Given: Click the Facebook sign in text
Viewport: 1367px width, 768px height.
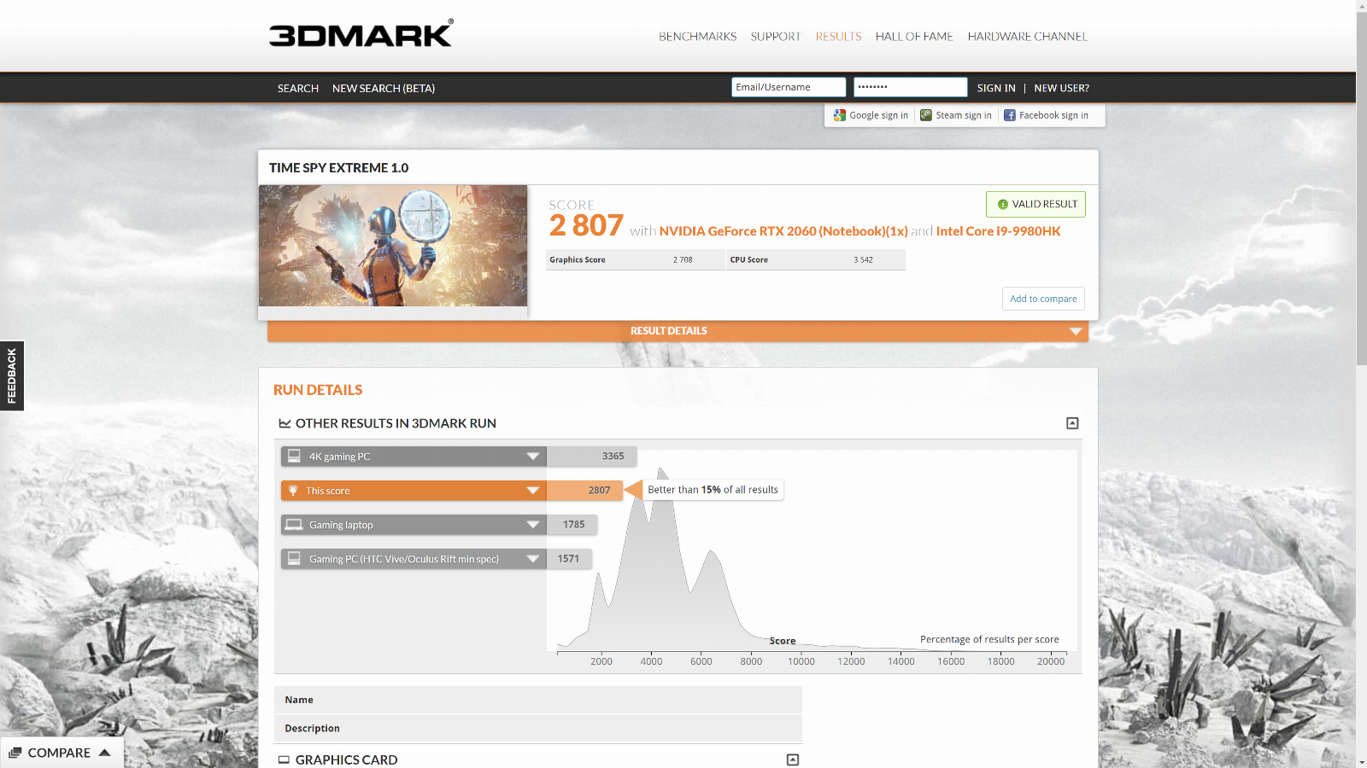Looking at the screenshot, I should (1053, 115).
